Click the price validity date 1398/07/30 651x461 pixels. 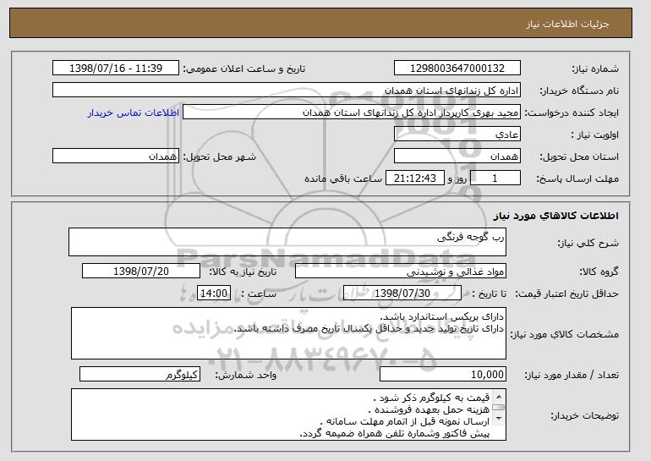pos(402,294)
